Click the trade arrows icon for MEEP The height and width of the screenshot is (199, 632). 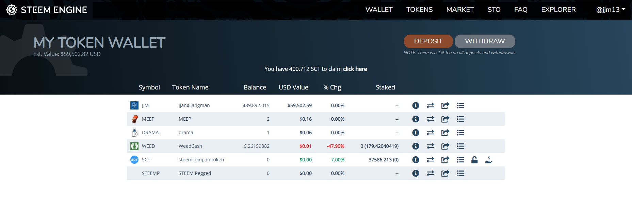(430, 119)
